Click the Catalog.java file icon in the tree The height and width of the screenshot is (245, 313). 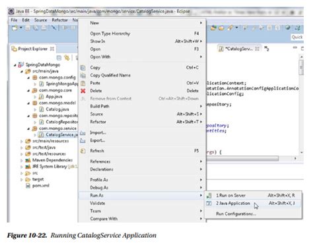pyautogui.click(x=41, y=109)
